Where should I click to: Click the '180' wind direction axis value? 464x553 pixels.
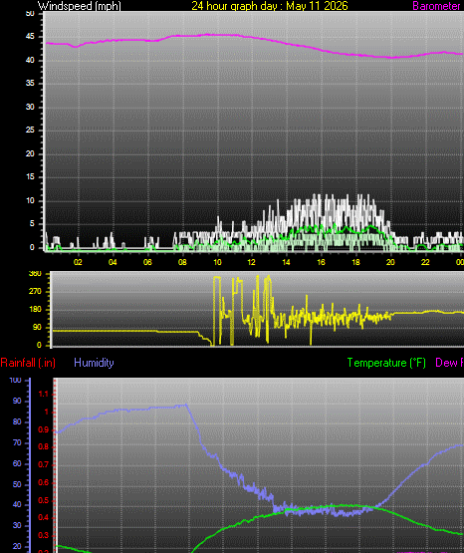[x=35, y=309]
